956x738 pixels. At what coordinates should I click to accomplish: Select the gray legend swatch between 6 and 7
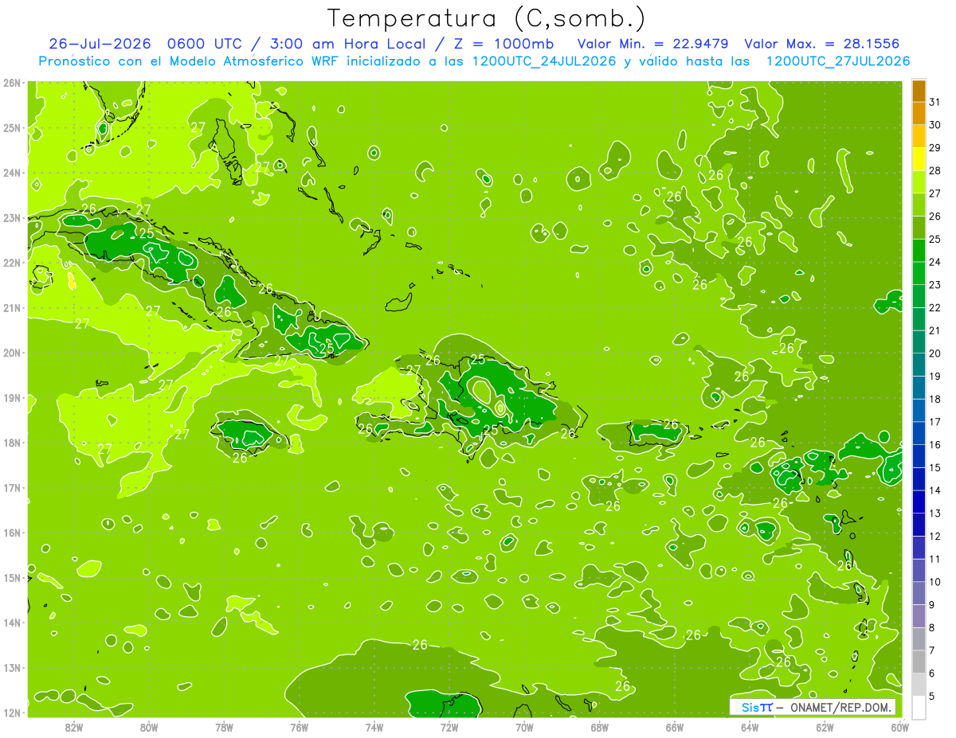(x=919, y=662)
